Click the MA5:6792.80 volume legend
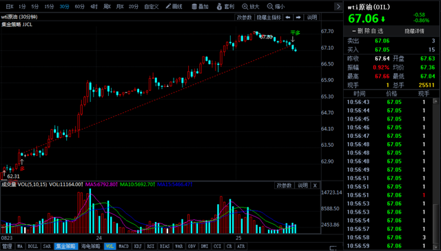Image resolution: width=441 pixels, height=251 pixels. [101, 185]
